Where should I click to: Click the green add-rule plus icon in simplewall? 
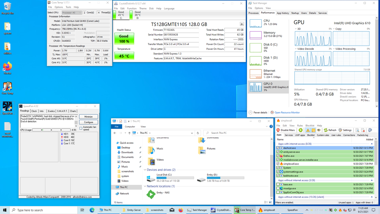[x=300, y=130]
